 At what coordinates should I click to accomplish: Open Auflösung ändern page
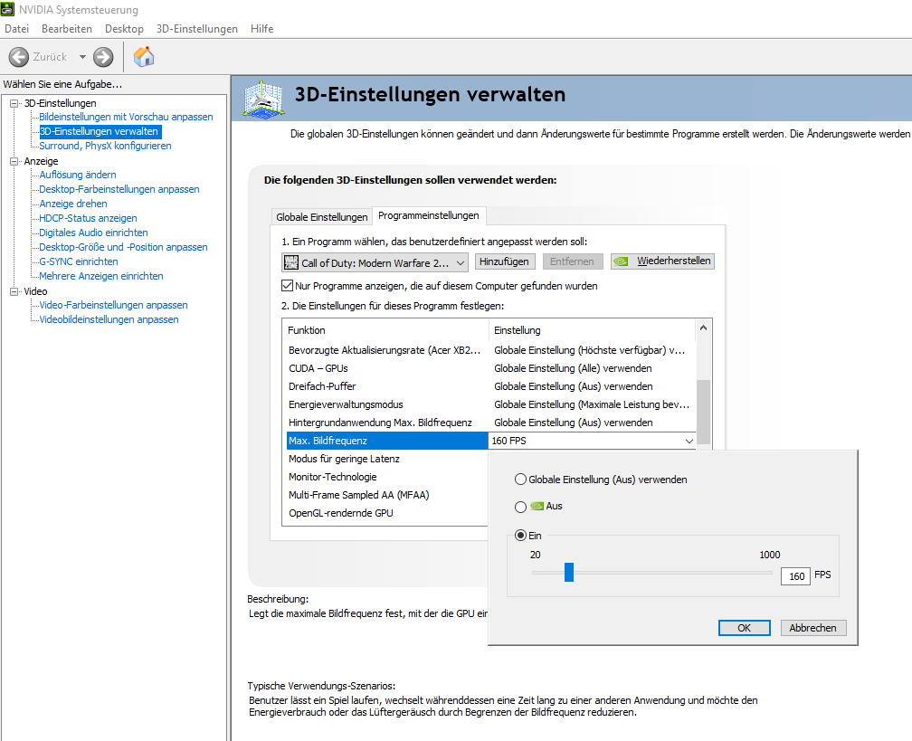tap(78, 176)
